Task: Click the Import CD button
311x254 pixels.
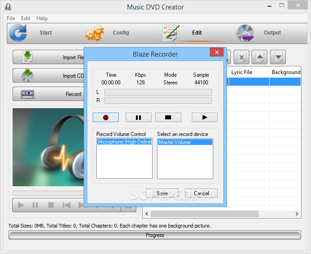Action: 49,75
